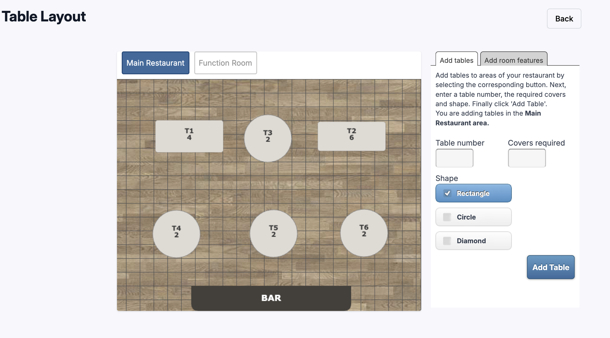The width and height of the screenshot is (610, 338).
Task: Click the Add Table button
Action: click(551, 267)
